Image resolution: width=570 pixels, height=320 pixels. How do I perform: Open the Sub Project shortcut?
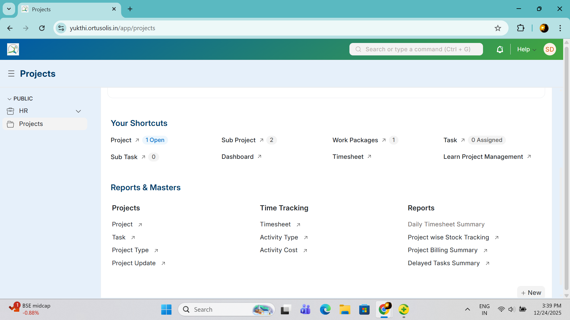pos(238,140)
